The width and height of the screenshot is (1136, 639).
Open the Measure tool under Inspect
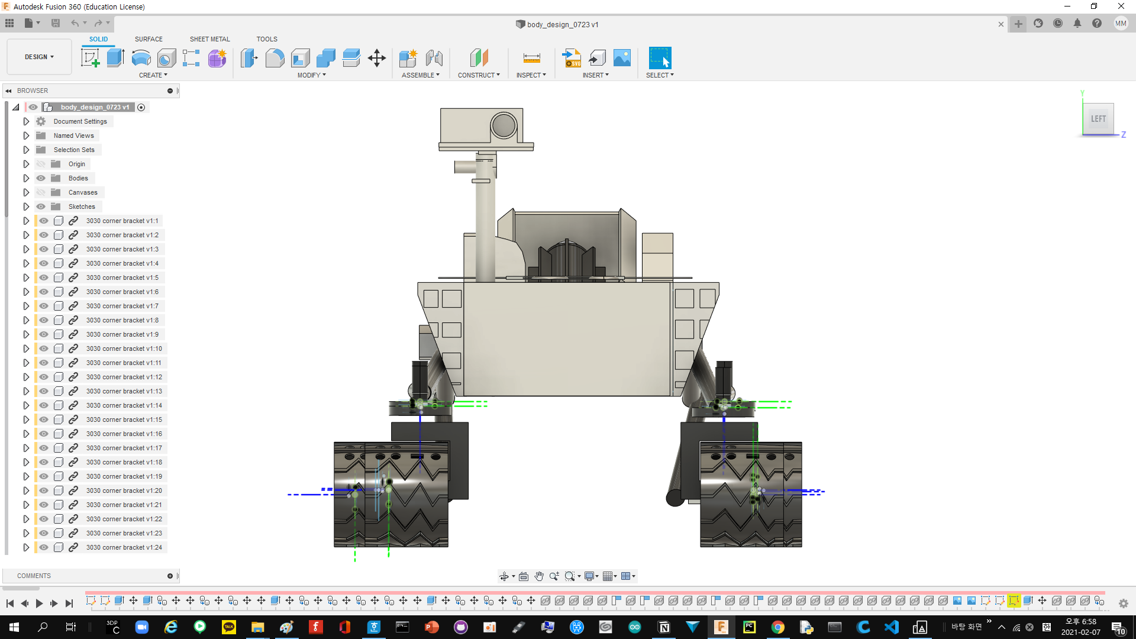(531, 57)
